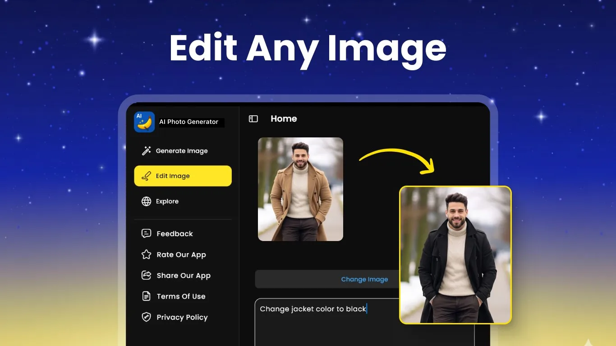Open the Generate Image menu item
This screenshot has height=346, width=616.
click(x=183, y=151)
